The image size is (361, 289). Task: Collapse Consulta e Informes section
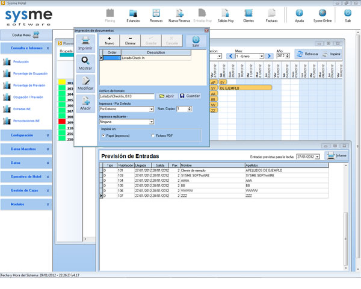(x=26, y=48)
